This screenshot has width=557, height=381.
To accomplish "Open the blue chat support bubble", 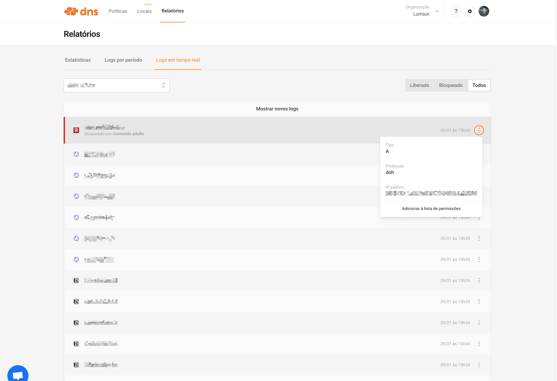I will click(18, 374).
